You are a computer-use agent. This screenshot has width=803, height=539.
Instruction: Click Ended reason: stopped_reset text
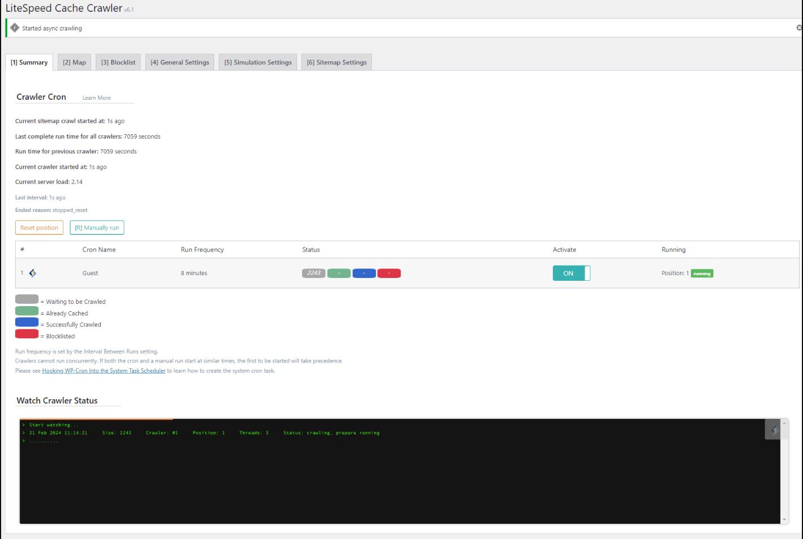tap(51, 210)
